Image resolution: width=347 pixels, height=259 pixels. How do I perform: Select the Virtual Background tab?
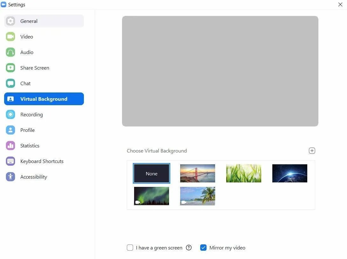coord(44,99)
